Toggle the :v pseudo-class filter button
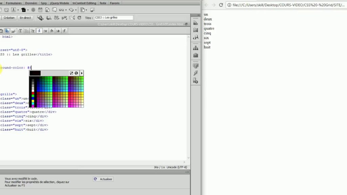The image size is (347, 195). pyautogui.click(x=45, y=30)
